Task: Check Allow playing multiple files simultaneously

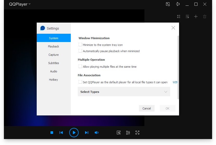Action: pyautogui.click(x=80, y=66)
